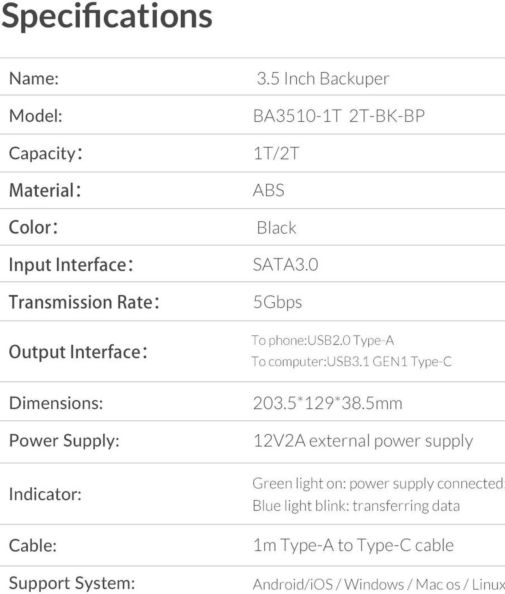The image size is (505, 594).
Task: Click the Specifications heading
Action: click(x=107, y=16)
